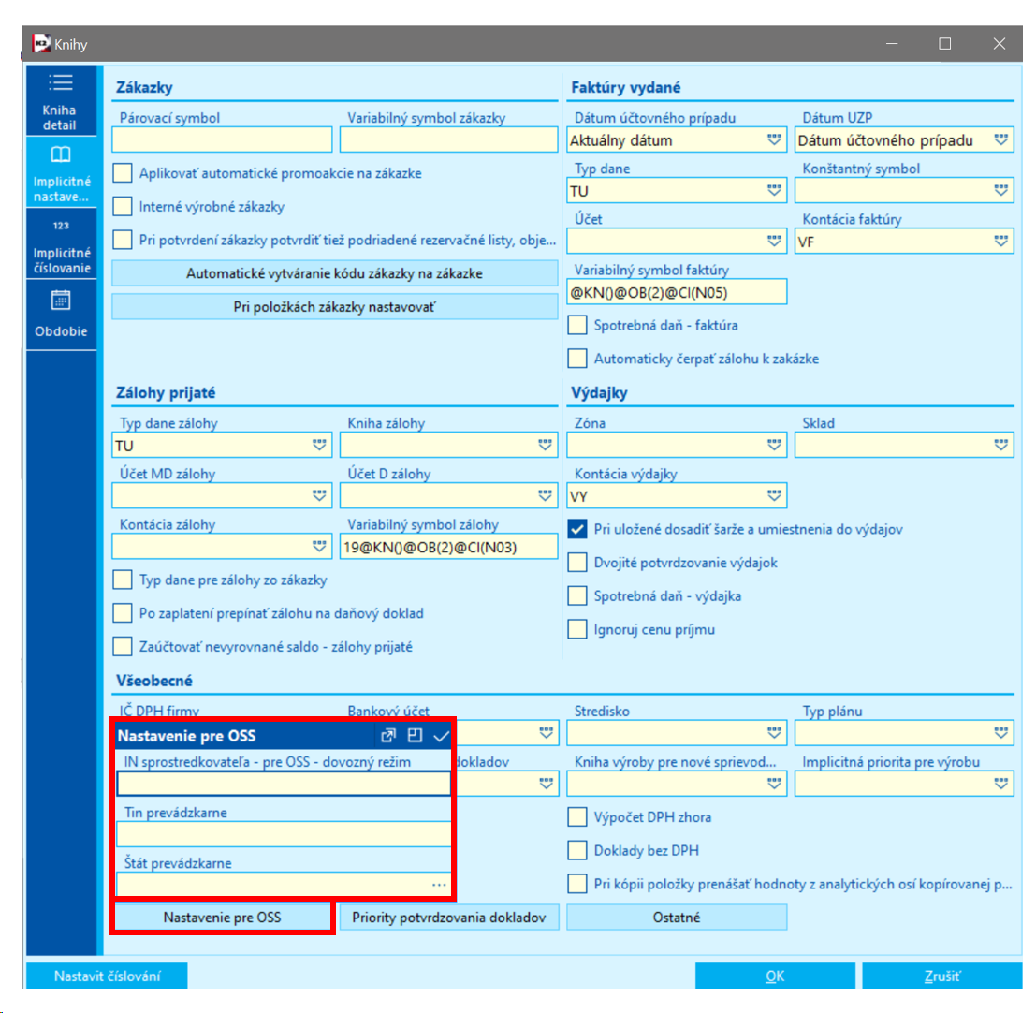Screen dimensions: 1036x1013
Task: Toggle Interné výrobné zákazky checkbox
Action: click(123, 207)
